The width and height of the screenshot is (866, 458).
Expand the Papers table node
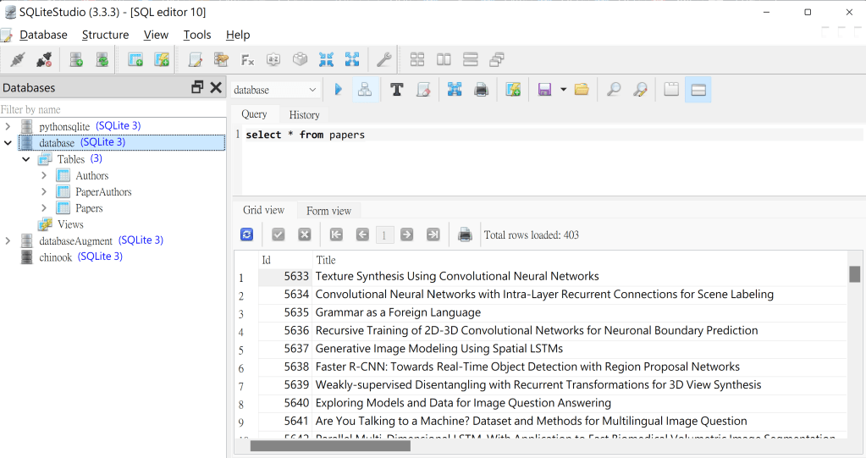(44, 208)
